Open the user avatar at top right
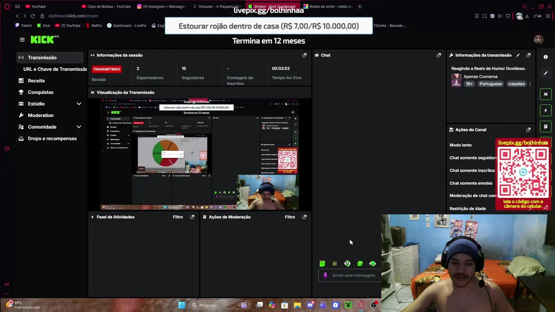The width and height of the screenshot is (555, 312). coord(539,39)
